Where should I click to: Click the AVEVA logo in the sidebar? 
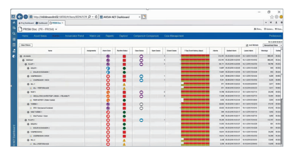[14, 23]
